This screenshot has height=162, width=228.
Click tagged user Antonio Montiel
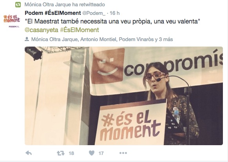[98, 39]
